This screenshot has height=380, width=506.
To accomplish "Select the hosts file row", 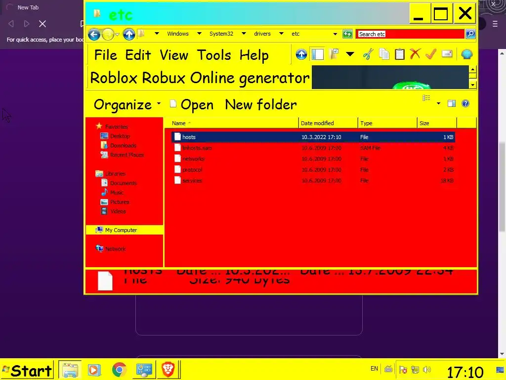I will pos(313,137).
